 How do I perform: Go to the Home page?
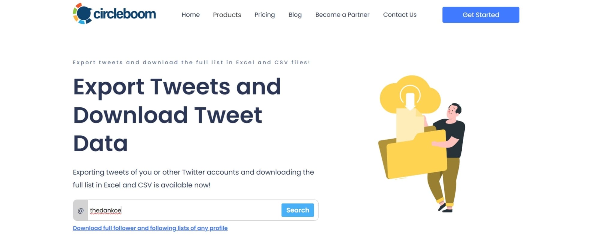coord(190,15)
